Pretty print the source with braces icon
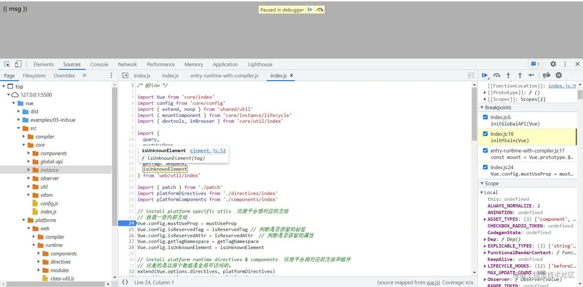Viewport: 583px width, 287px height. click(125, 282)
